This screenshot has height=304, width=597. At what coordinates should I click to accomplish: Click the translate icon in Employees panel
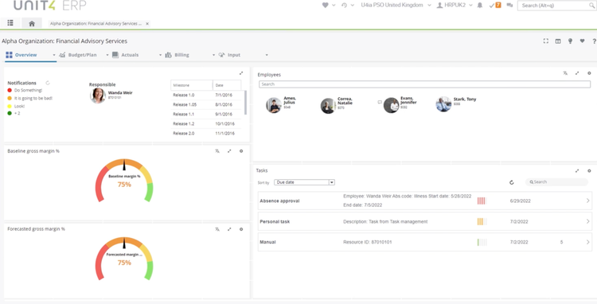click(x=565, y=73)
